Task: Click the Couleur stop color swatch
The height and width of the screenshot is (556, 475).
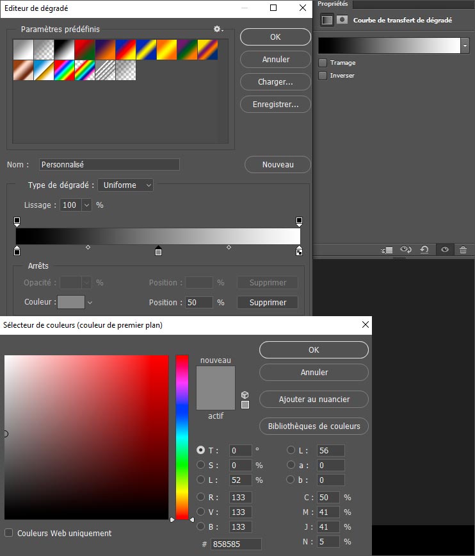Action: pos(70,302)
